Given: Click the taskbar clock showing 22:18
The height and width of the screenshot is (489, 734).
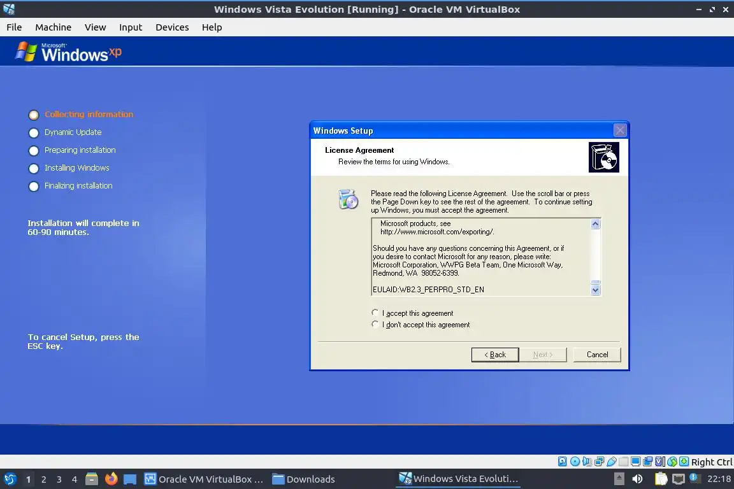Looking at the screenshot, I should point(719,479).
